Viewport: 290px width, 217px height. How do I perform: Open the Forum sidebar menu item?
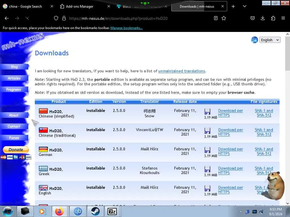tap(14, 138)
